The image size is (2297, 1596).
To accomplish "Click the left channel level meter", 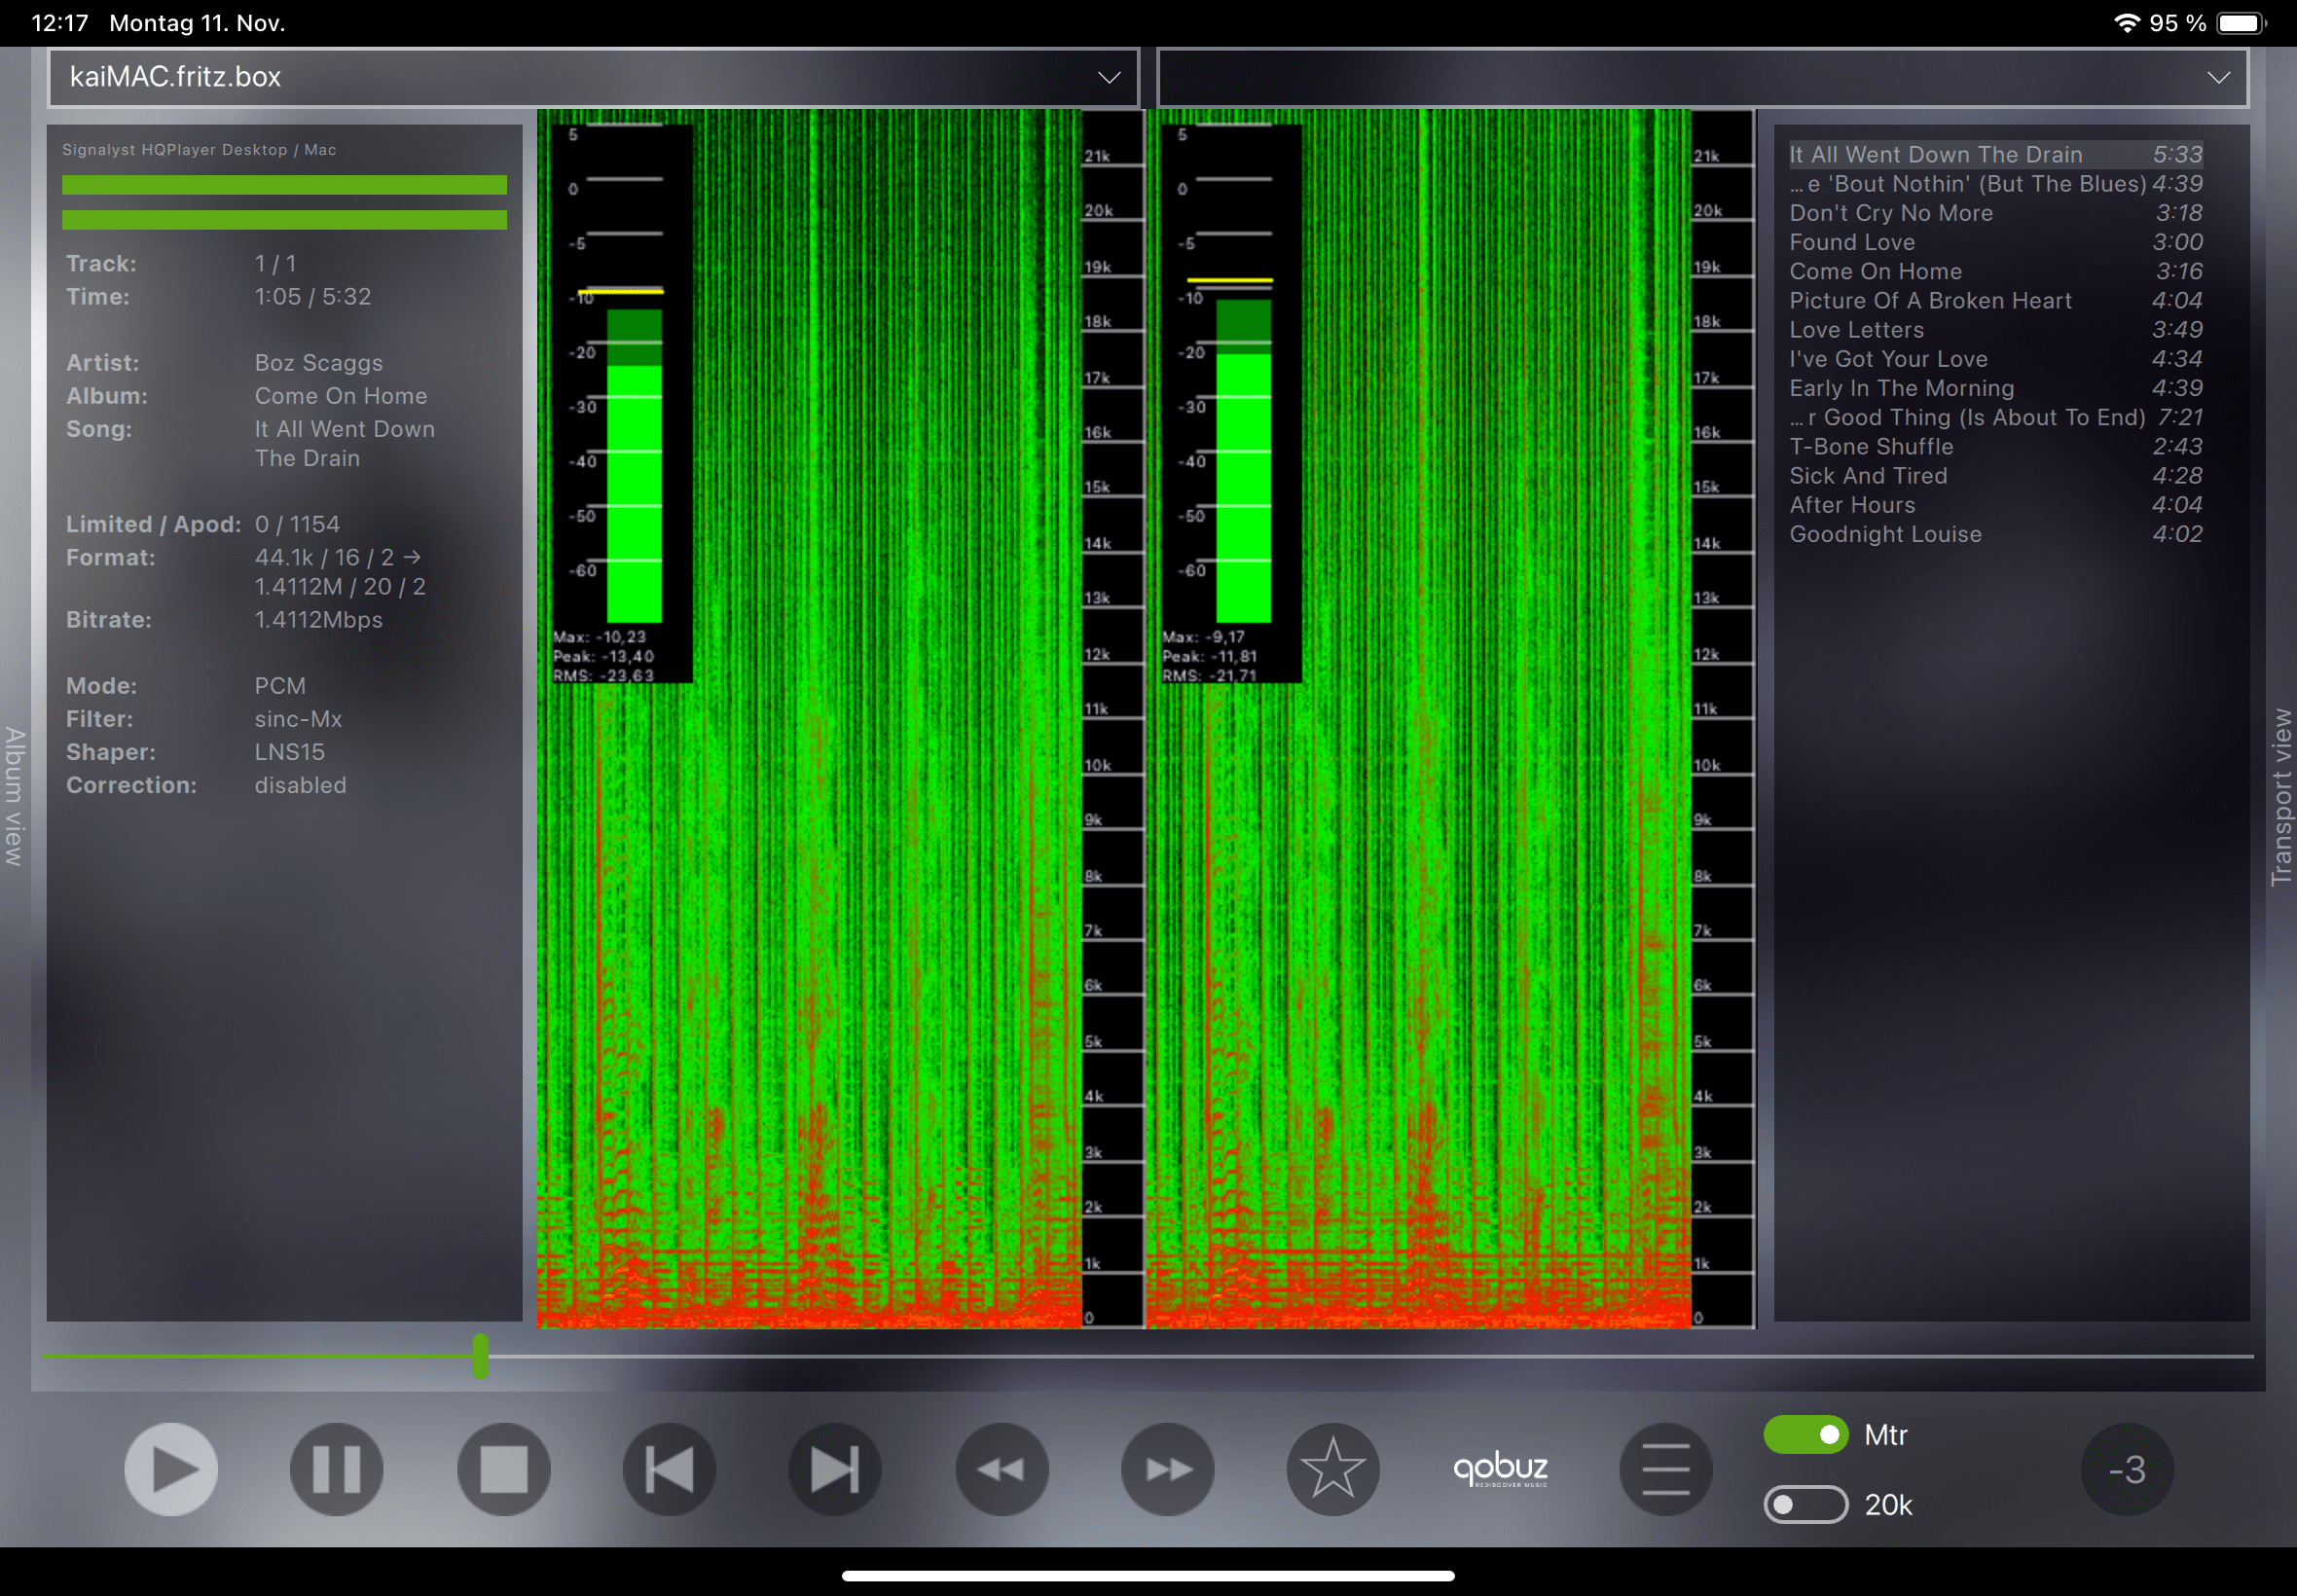I will pos(622,403).
